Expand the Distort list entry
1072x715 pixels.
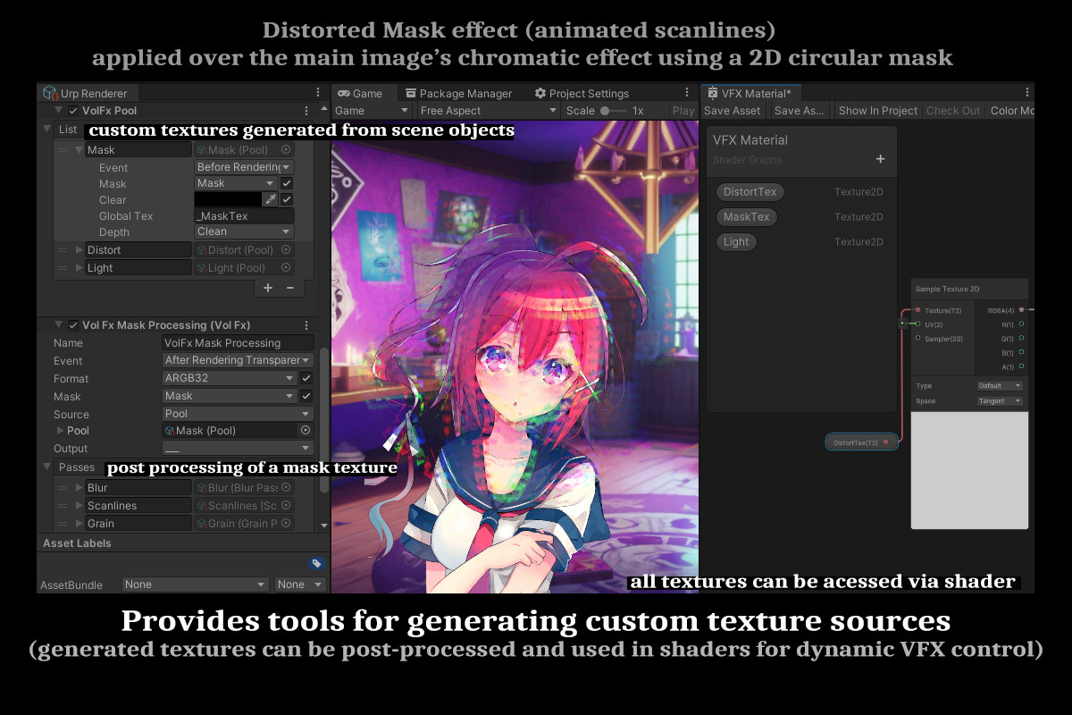[79, 250]
